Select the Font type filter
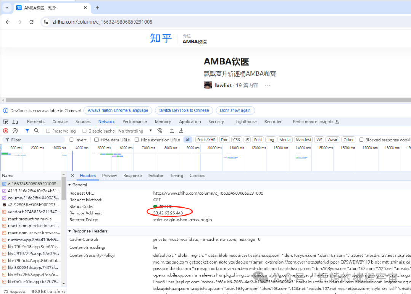The height and width of the screenshot is (294, 411). tap(258, 140)
